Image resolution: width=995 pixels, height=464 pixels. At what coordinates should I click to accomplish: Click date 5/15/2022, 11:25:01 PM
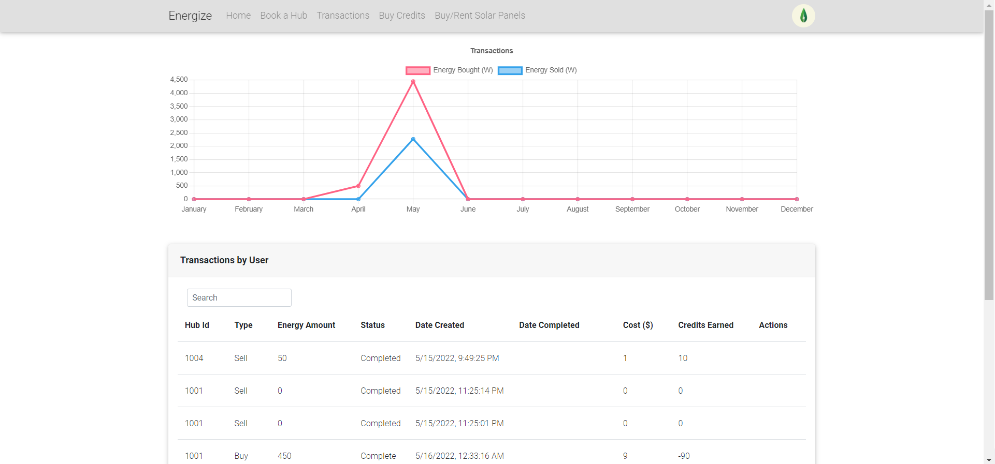459,423
